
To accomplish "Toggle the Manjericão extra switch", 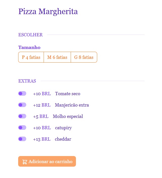I will point(22,105).
